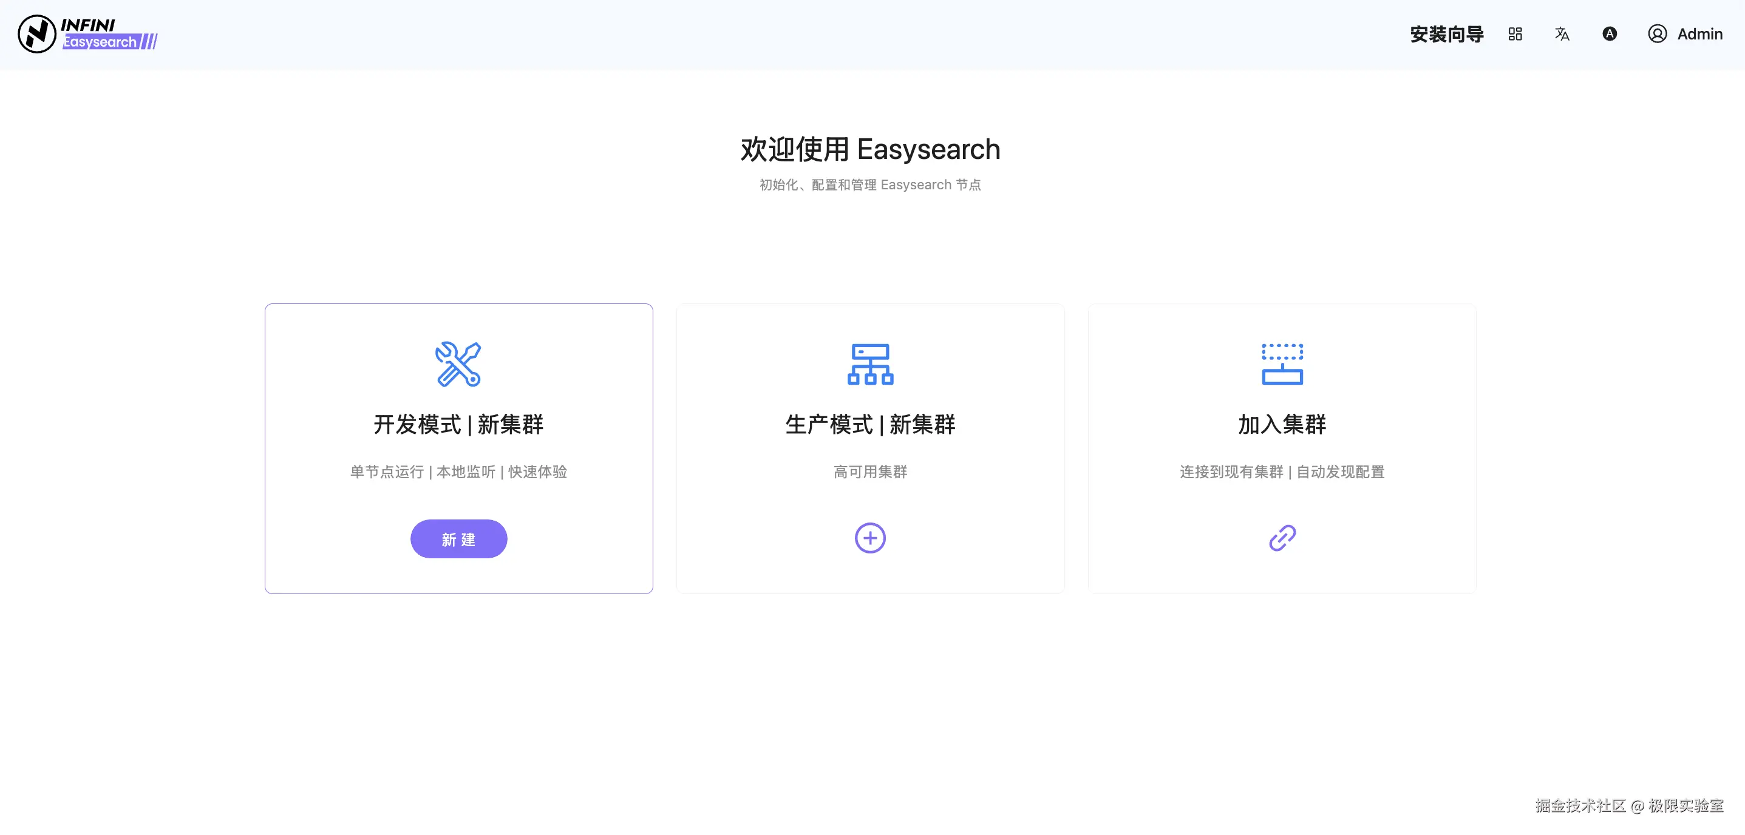1745x835 pixels.
Task: Click the chain link icon
Action: click(1282, 538)
